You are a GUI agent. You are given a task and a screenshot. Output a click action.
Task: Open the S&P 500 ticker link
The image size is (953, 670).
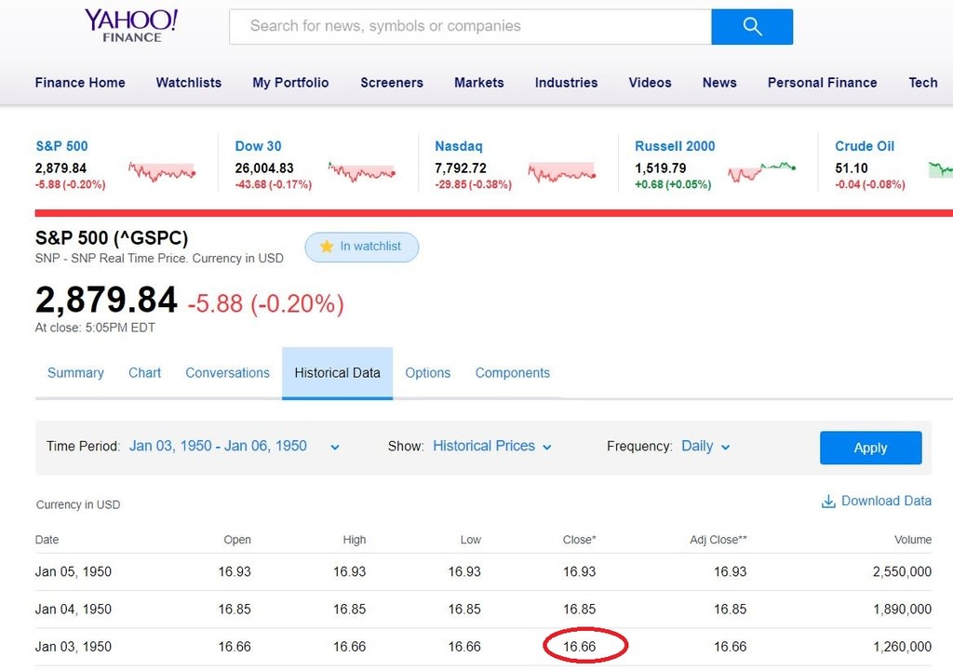point(61,146)
